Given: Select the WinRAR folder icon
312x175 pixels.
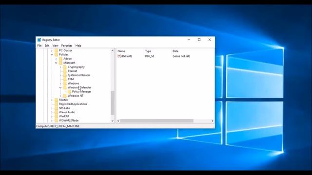Looking at the screenshot, I should [57, 116].
